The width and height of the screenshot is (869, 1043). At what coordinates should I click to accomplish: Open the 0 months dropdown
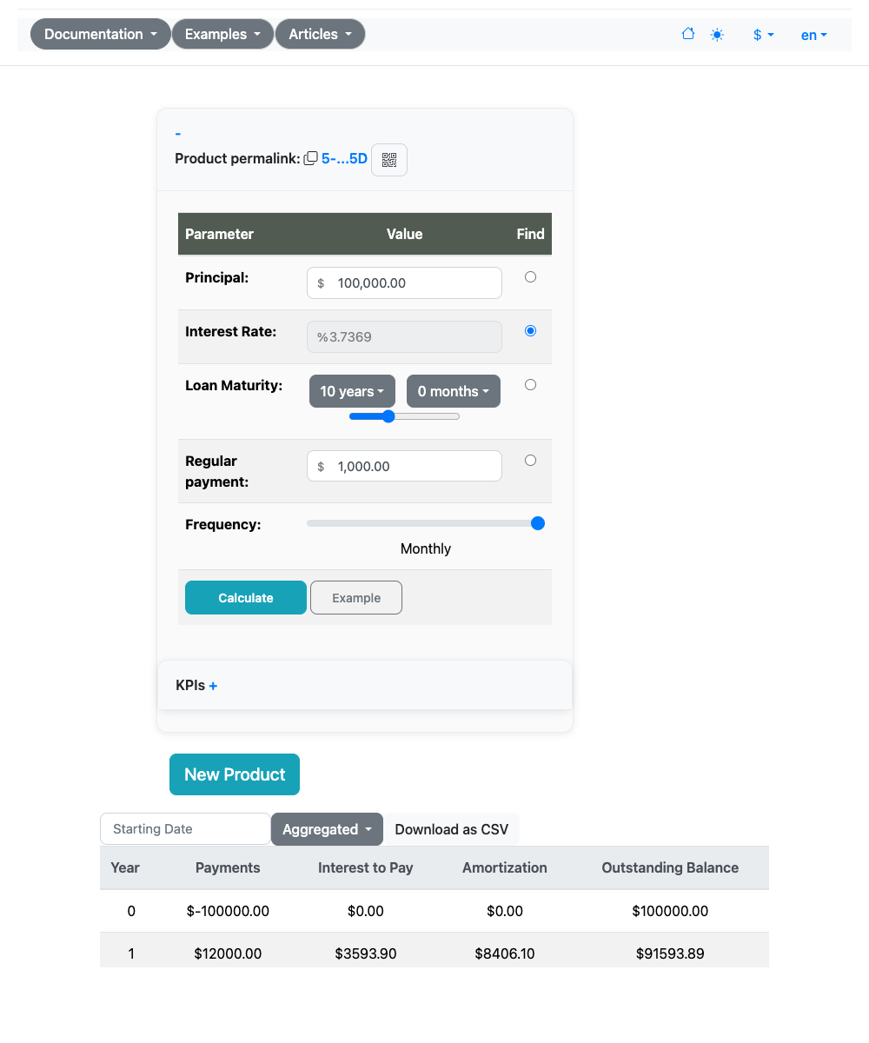point(453,391)
